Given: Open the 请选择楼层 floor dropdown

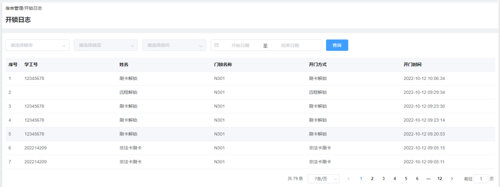Looking at the screenshot, I should (x=106, y=45).
